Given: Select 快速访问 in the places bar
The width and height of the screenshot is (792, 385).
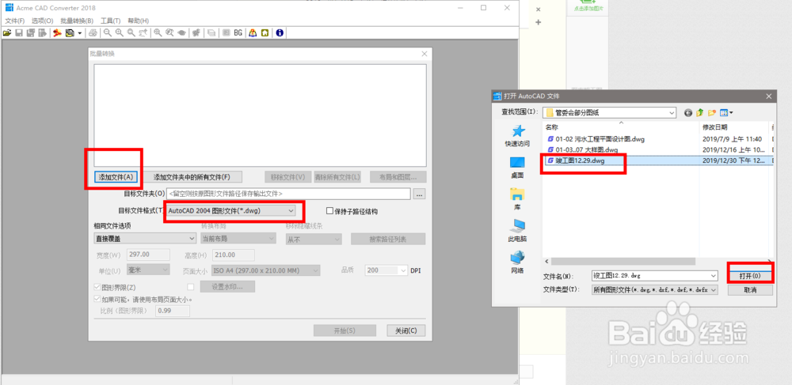Looking at the screenshot, I should click(517, 135).
